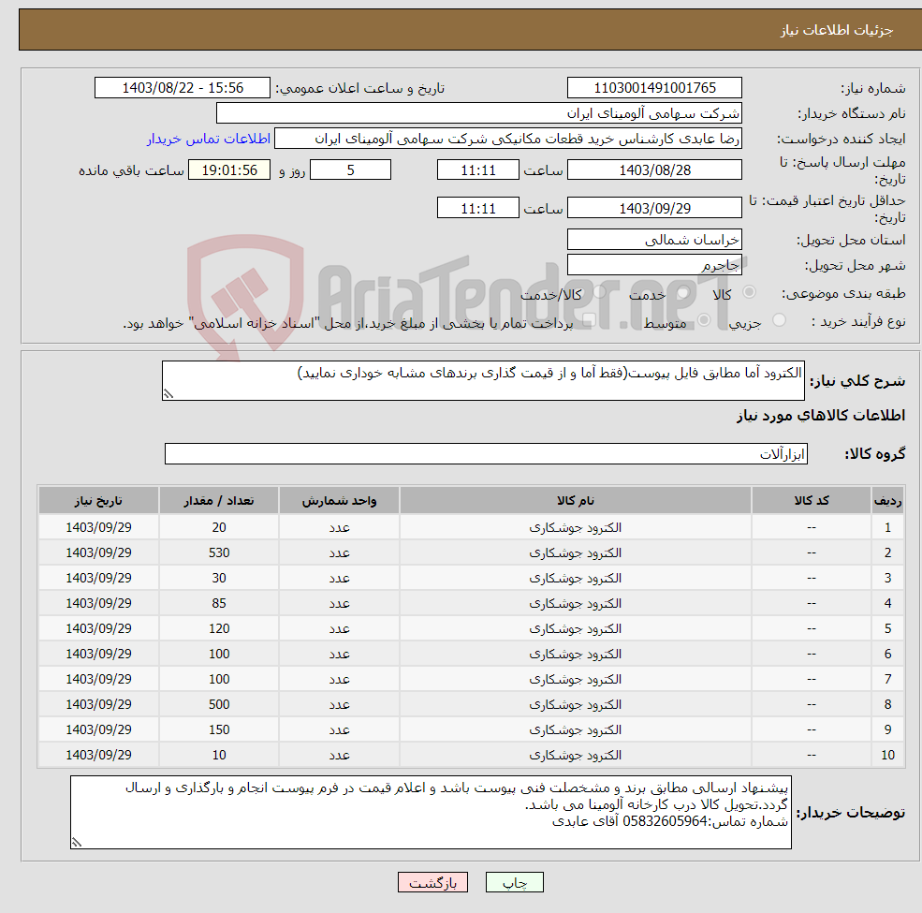Click الکترود جوشکاری name in row 6
The height and width of the screenshot is (913, 922).
(x=575, y=654)
